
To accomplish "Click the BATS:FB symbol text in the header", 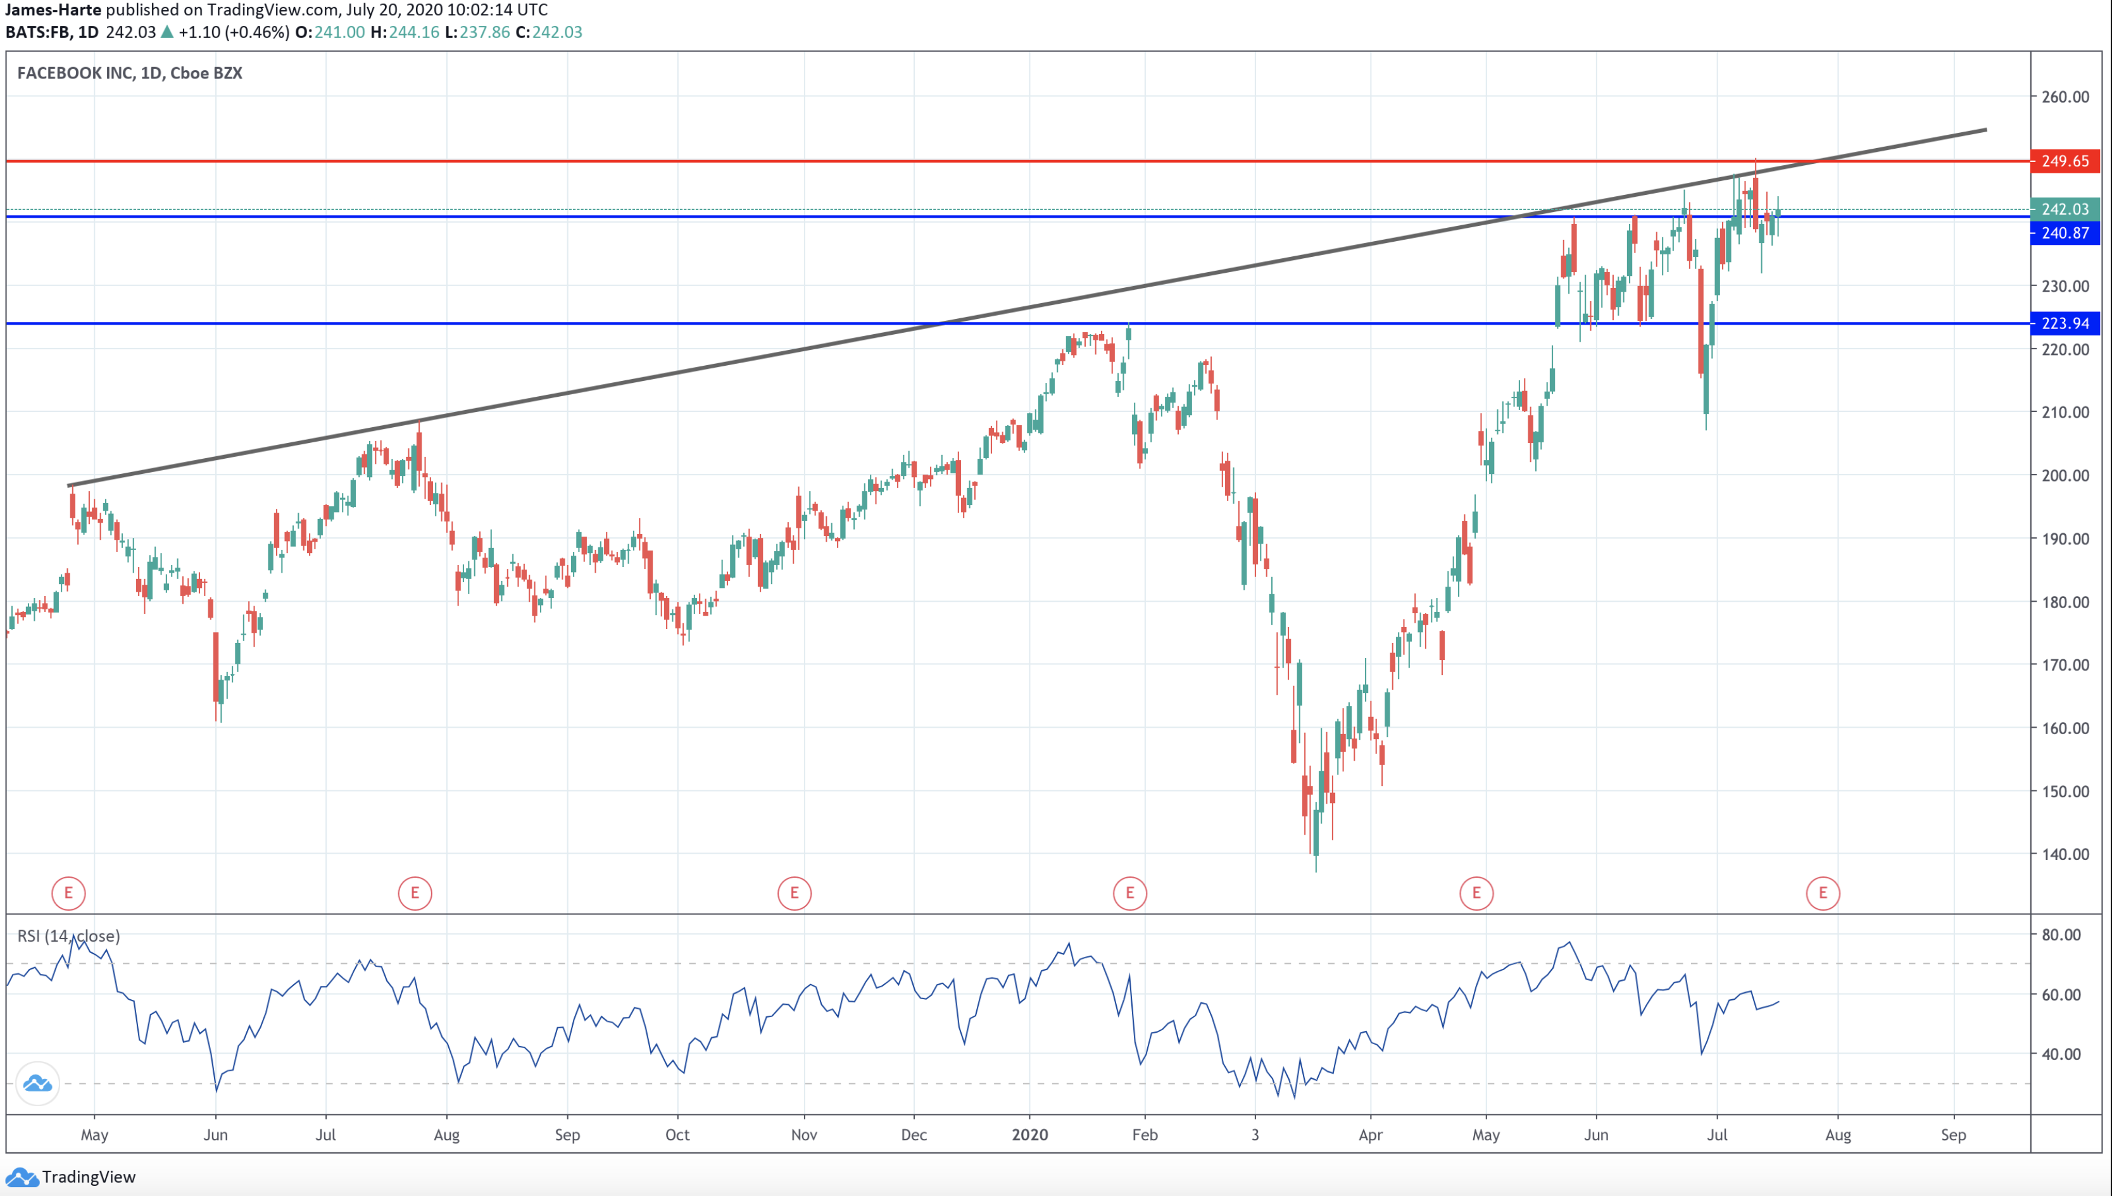I will [38, 32].
